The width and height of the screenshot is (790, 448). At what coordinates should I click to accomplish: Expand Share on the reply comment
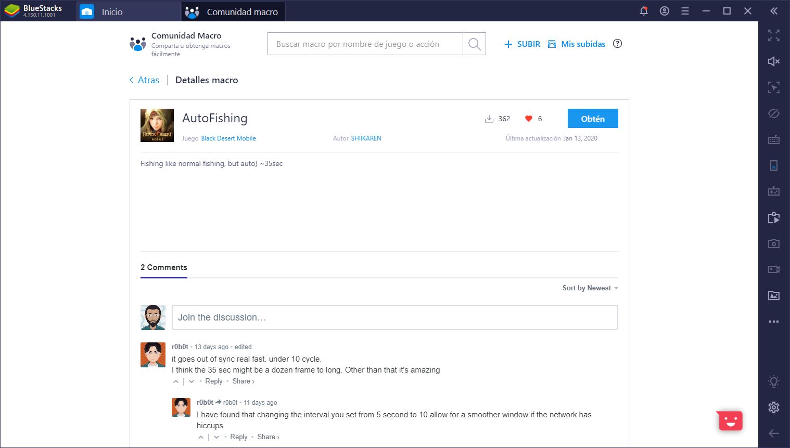click(268, 437)
